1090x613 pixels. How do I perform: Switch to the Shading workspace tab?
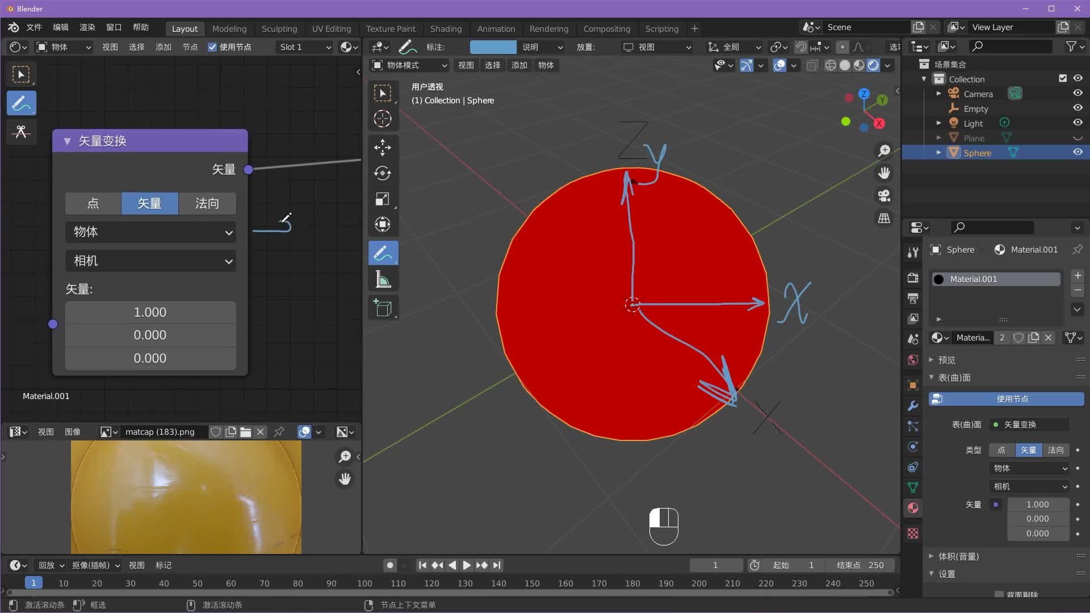[446, 28]
